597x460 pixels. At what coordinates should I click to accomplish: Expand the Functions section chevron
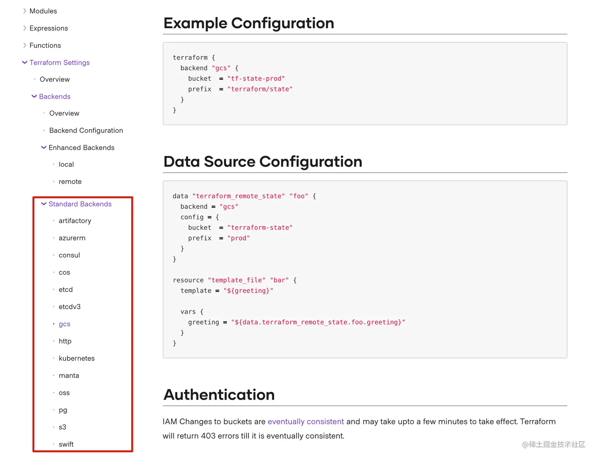pyautogui.click(x=24, y=45)
